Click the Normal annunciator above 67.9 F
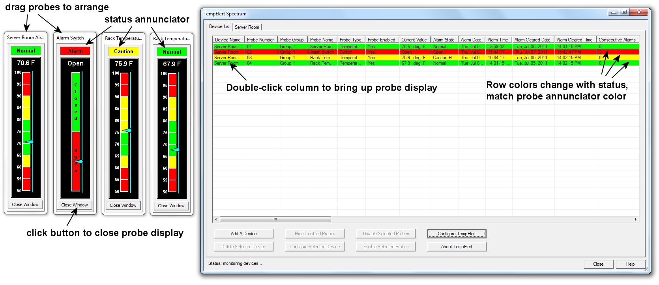This screenshot has height=285, width=659. point(172,52)
